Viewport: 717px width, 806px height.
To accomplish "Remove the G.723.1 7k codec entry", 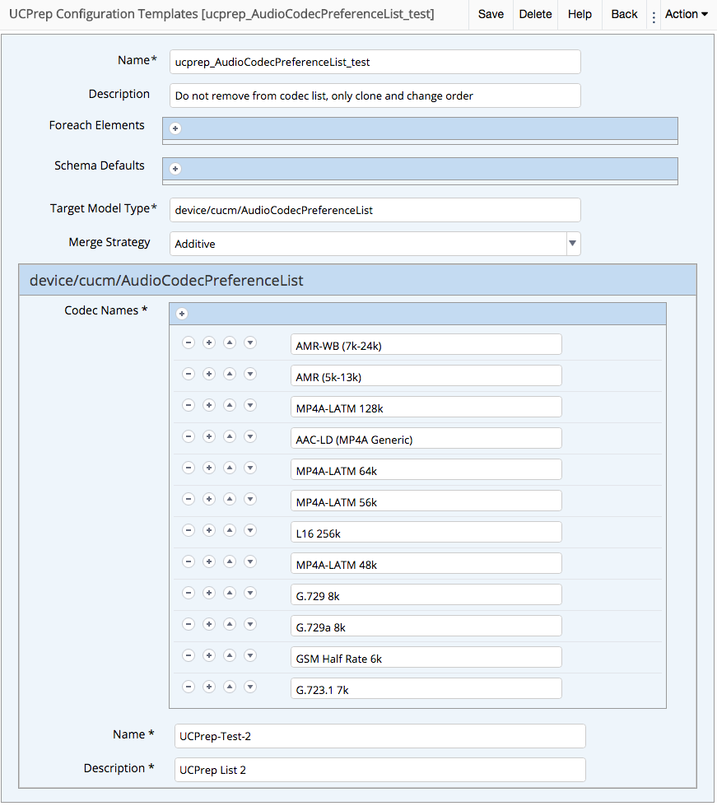I will (x=188, y=687).
